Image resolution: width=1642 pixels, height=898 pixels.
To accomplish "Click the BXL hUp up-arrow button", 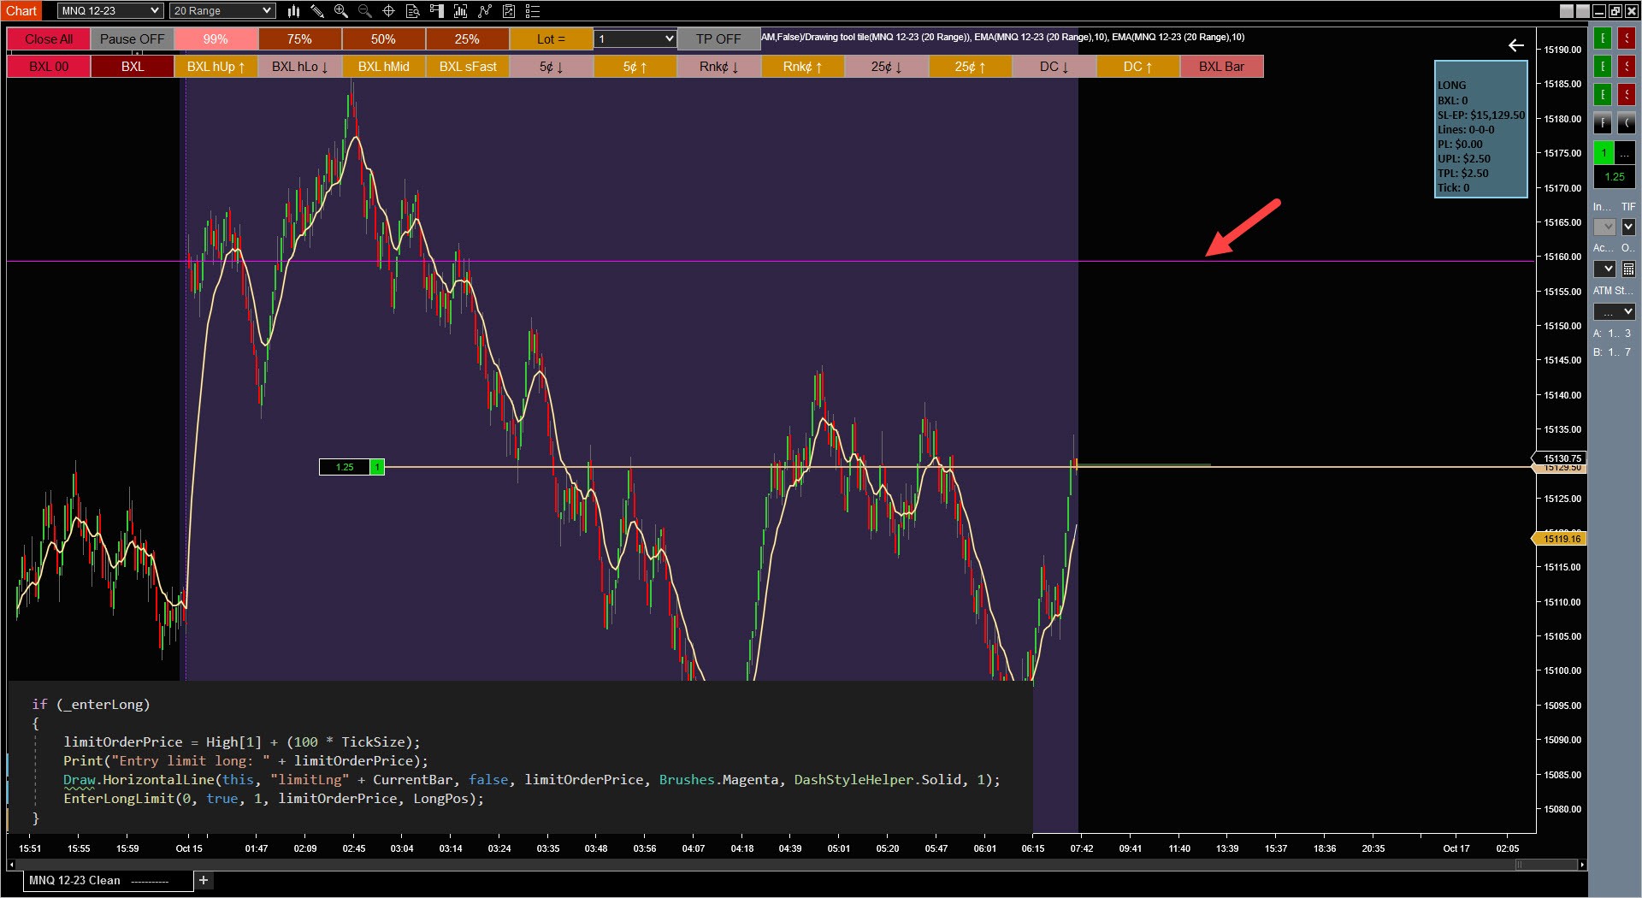I will click(x=216, y=67).
